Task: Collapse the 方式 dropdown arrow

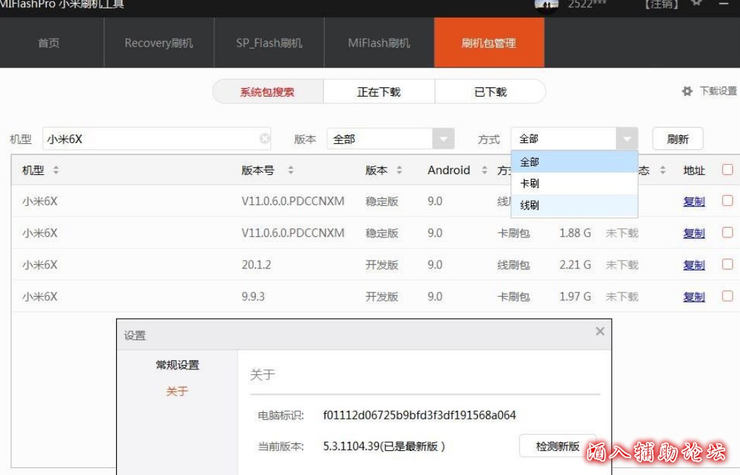Action: (x=627, y=139)
